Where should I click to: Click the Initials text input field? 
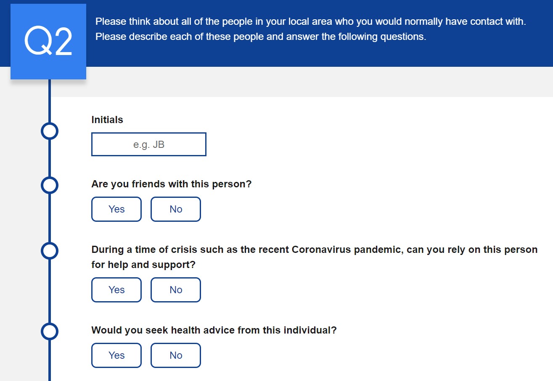[x=149, y=145]
